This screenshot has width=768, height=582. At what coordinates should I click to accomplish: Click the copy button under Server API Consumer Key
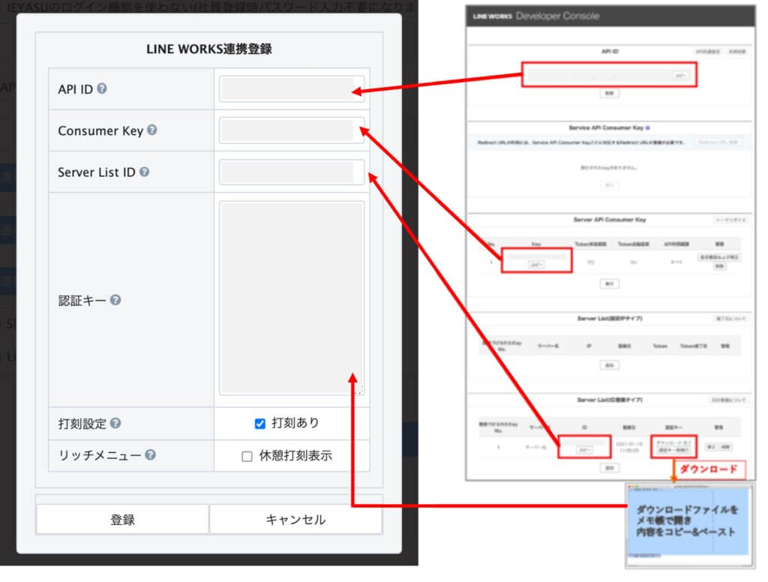pyautogui.click(x=535, y=265)
